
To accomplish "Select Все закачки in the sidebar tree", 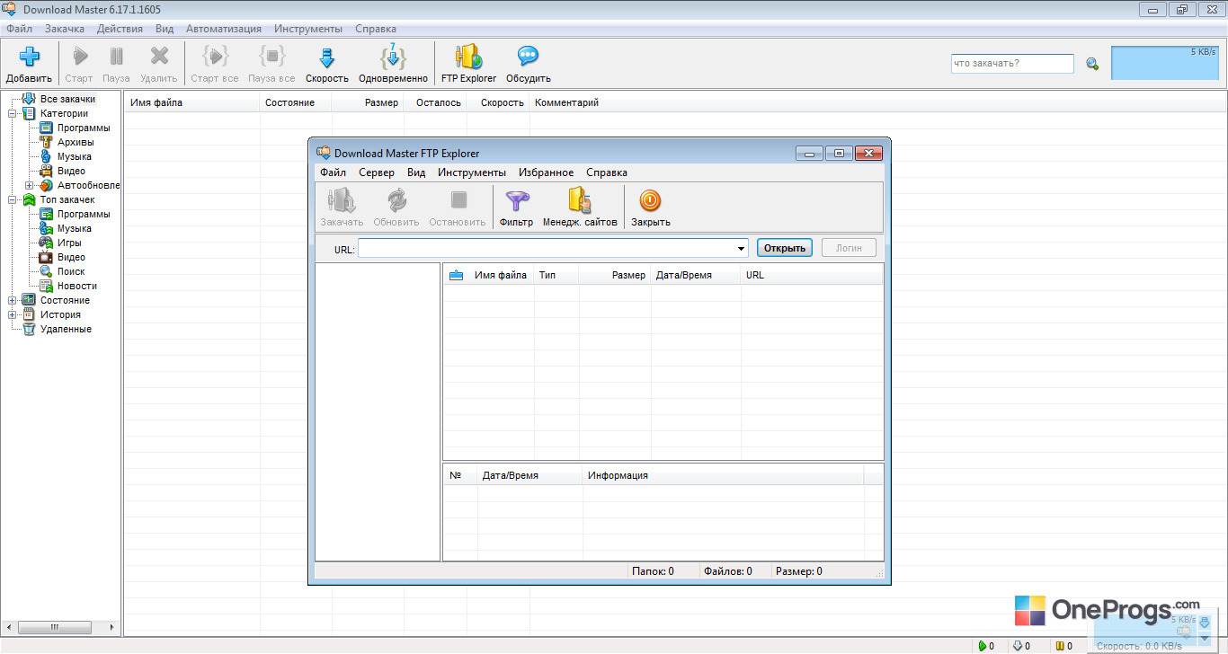I will (67, 99).
